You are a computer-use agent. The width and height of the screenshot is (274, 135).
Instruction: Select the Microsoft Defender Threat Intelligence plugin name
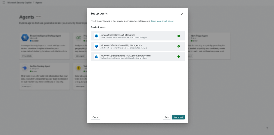tap(118, 35)
